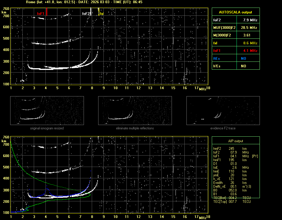The height and width of the screenshot is (220, 282).
Task: Click the AIP output panel header
Action: [235, 141]
